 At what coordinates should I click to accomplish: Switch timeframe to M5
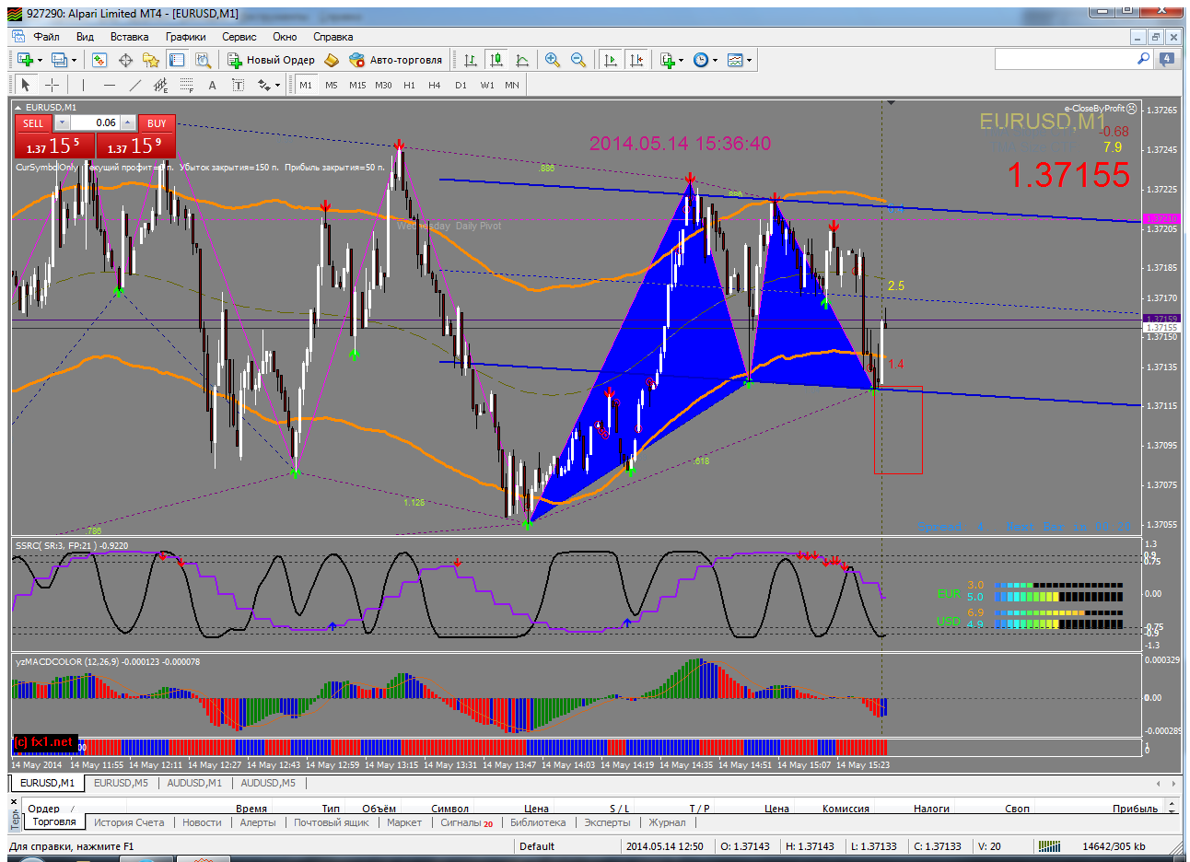pyautogui.click(x=332, y=85)
